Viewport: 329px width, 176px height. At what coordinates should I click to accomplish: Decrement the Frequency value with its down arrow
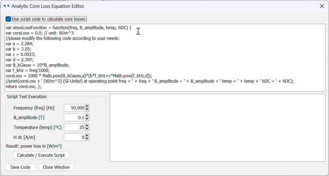click(87, 109)
